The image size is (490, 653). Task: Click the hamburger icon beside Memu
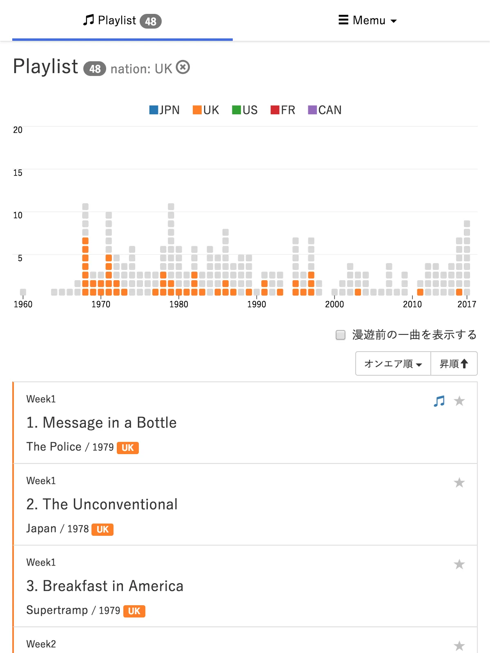pos(343,20)
